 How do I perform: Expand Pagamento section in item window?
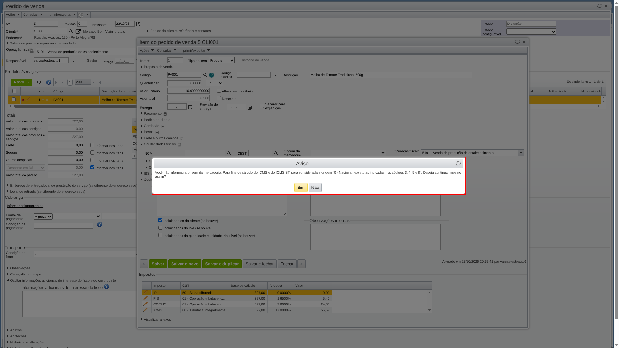[x=152, y=114]
